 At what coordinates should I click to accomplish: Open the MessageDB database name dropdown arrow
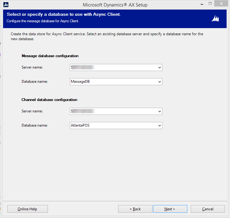160,82
